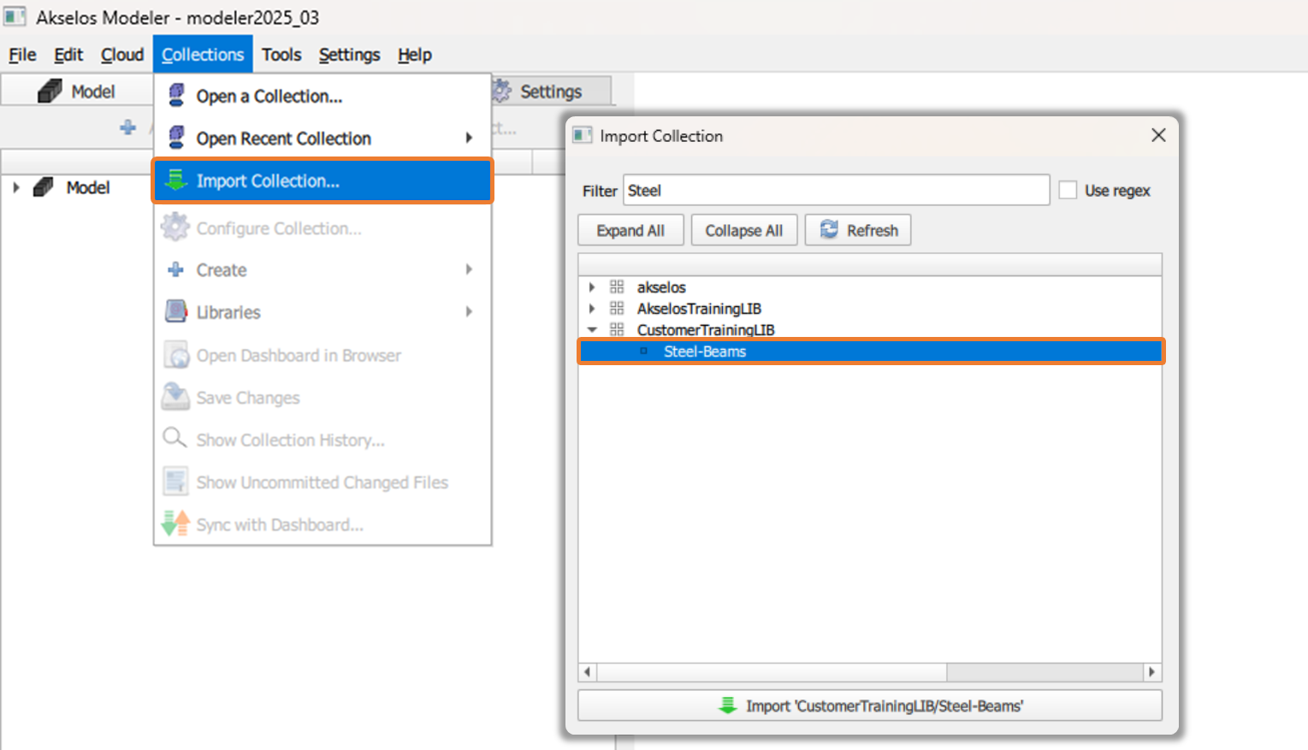Screen dimensions: 1308x750
Task: Click the Libraries book icon
Action: 176,311
